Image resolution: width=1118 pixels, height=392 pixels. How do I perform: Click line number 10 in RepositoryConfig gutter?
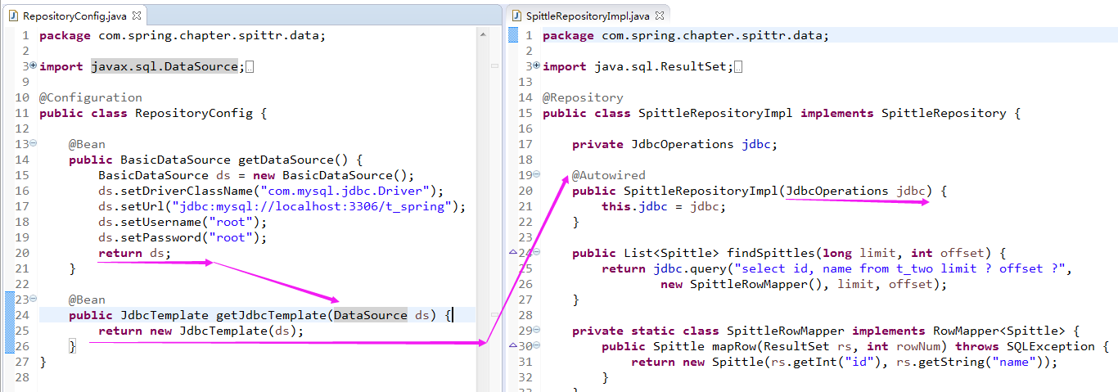pyautogui.click(x=22, y=97)
